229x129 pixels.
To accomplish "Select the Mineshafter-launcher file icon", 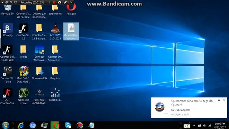I will (x=71, y=31).
